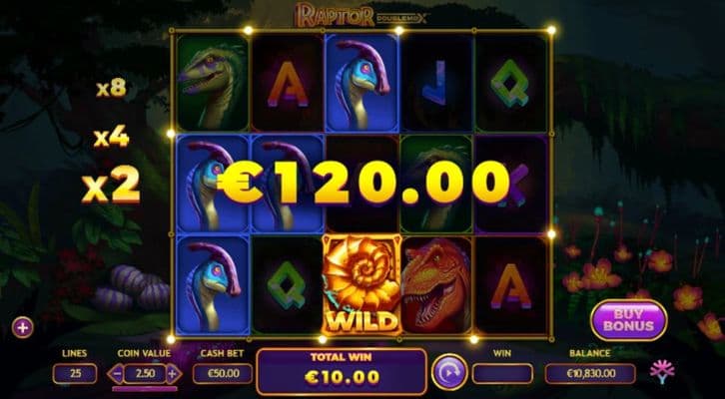Click the Raptor DoubleMax game logo
Screen dimensions: 725x399
[362, 15]
